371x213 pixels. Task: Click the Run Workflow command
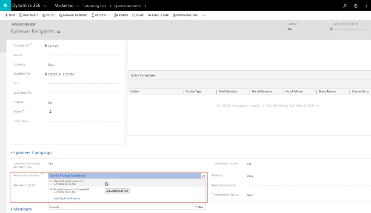coord(185,15)
